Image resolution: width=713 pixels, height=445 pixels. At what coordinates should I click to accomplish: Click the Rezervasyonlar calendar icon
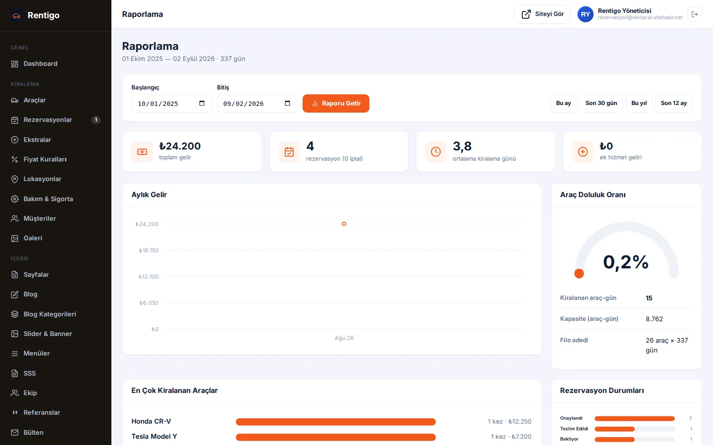click(15, 120)
